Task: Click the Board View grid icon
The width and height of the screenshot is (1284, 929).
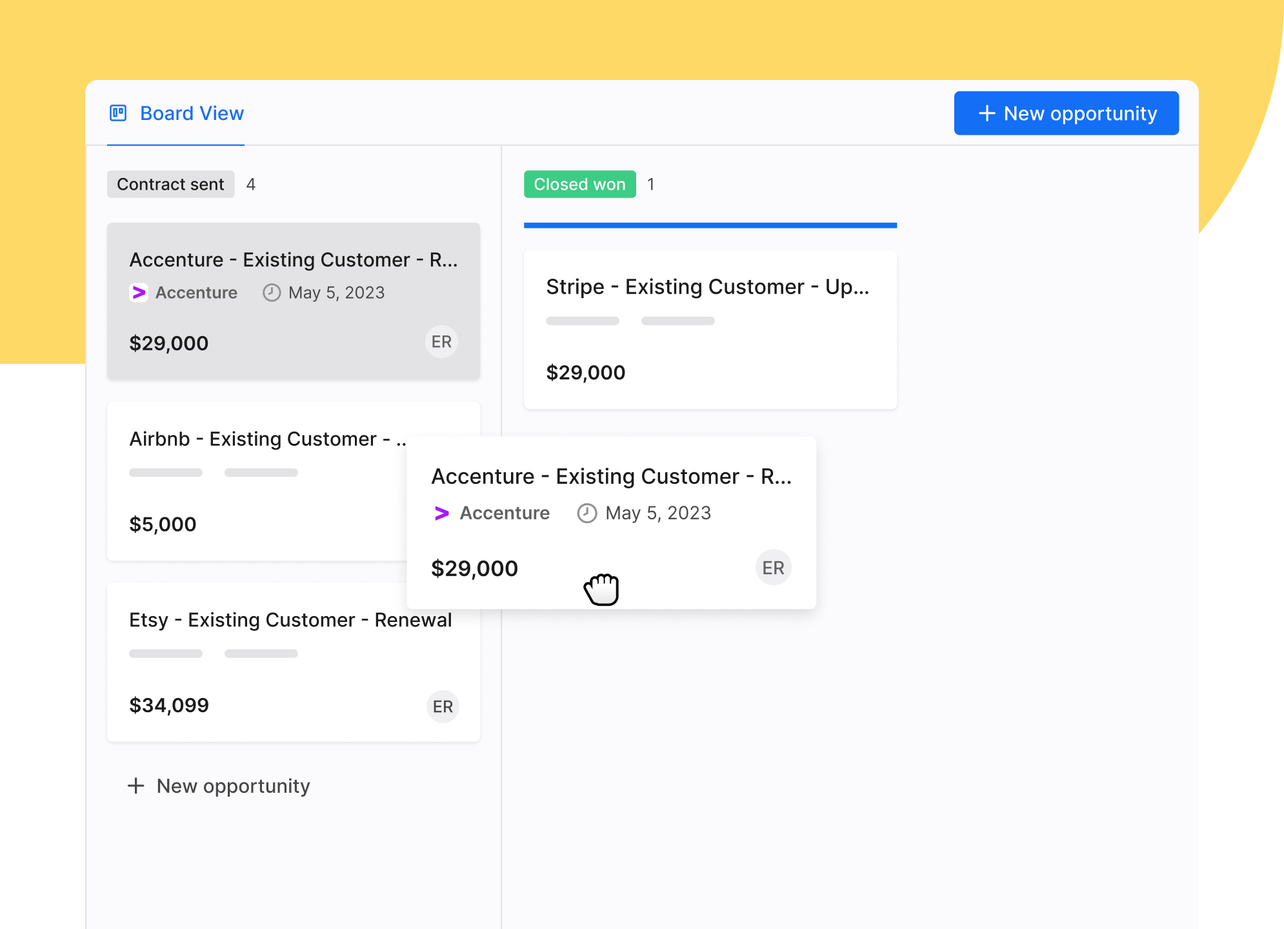Action: pos(118,113)
